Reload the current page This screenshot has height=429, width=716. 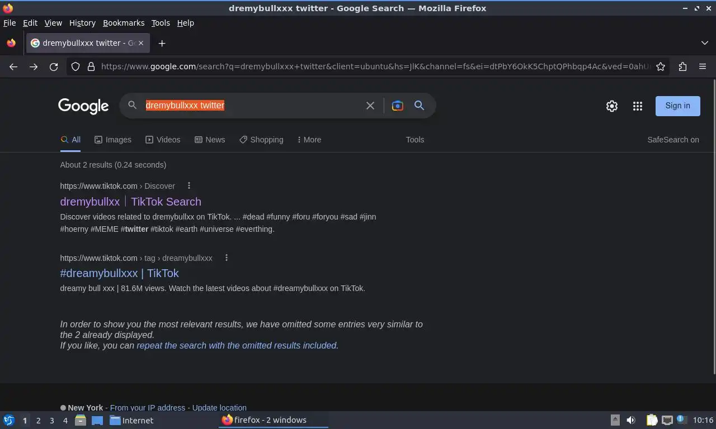54,66
